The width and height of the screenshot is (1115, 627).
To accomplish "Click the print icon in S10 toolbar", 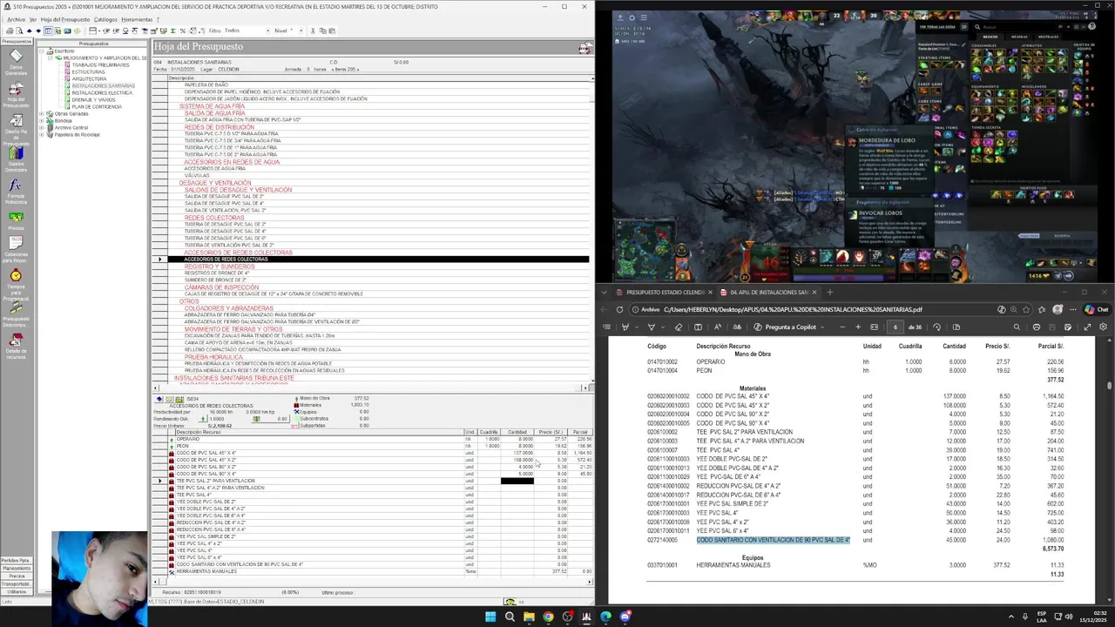I will pyautogui.click(x=10, y=30).
